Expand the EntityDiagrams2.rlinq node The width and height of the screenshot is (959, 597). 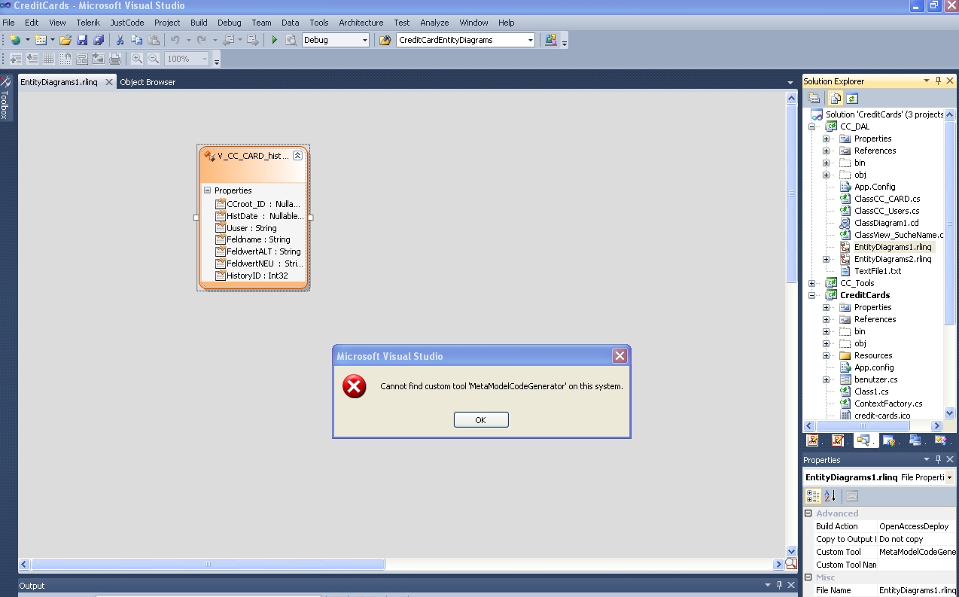coord(826,259)
